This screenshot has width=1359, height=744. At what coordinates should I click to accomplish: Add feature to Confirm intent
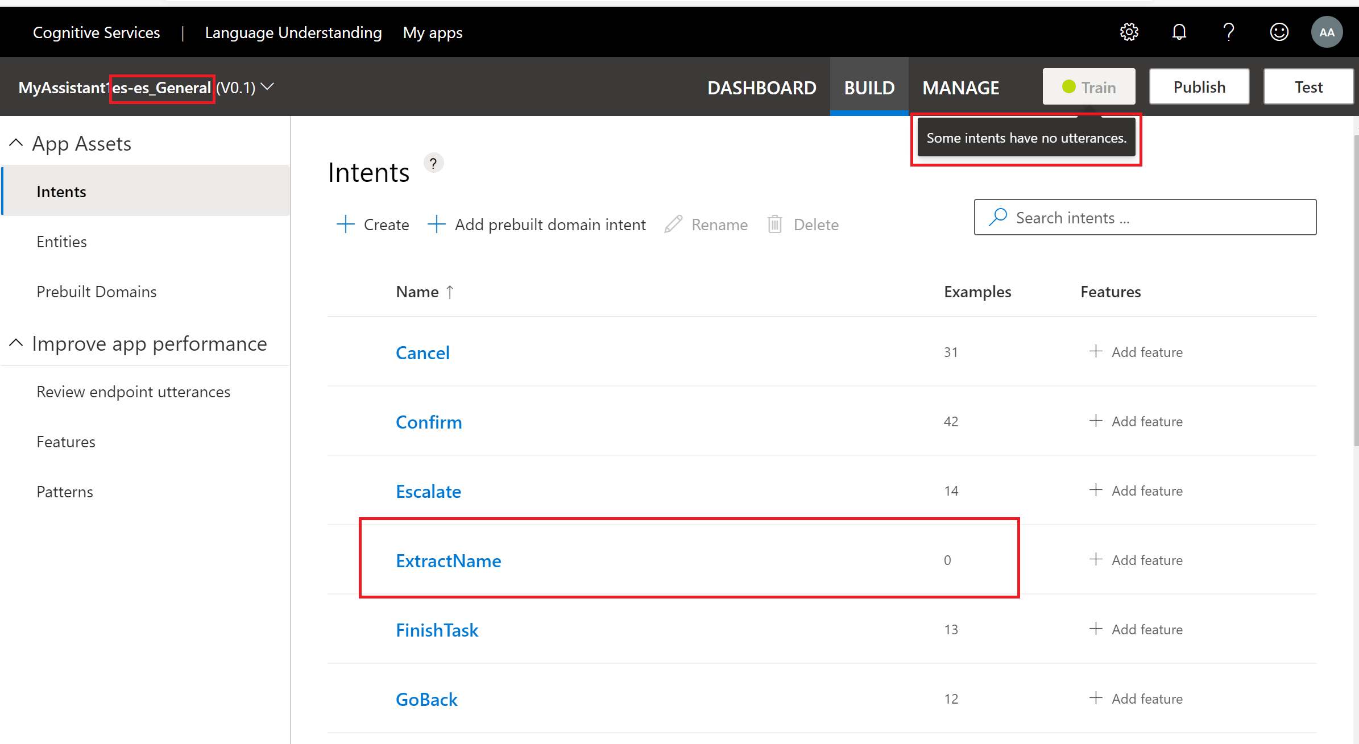pos(1136,421)
